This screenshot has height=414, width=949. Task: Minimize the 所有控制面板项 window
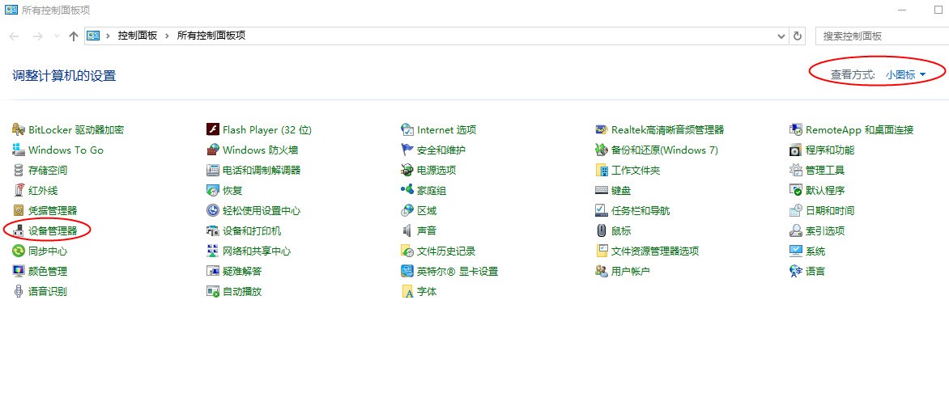[x=902, y=11]
